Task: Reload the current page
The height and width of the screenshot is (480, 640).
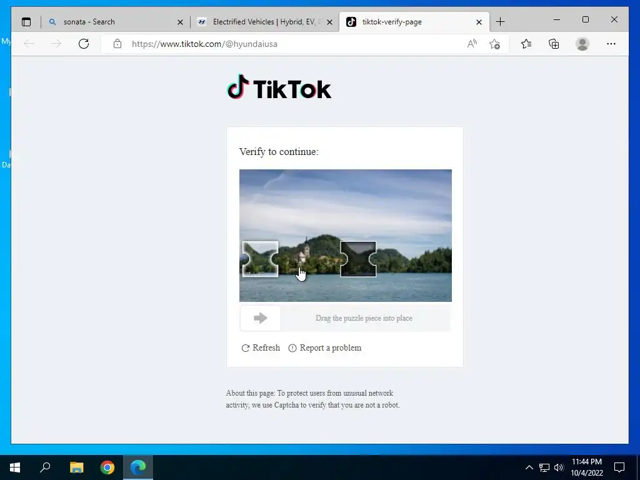Action: point(84,44)
